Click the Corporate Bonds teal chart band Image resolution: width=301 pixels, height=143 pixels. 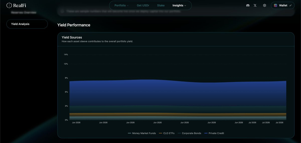178,109
